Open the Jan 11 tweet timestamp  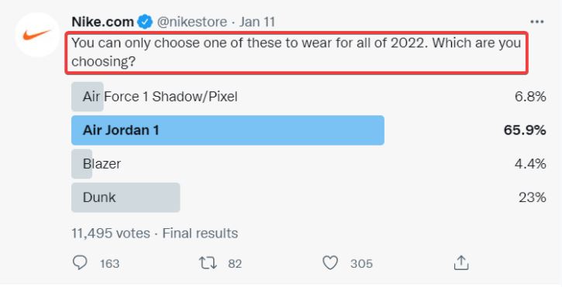(x=257, y=22)
